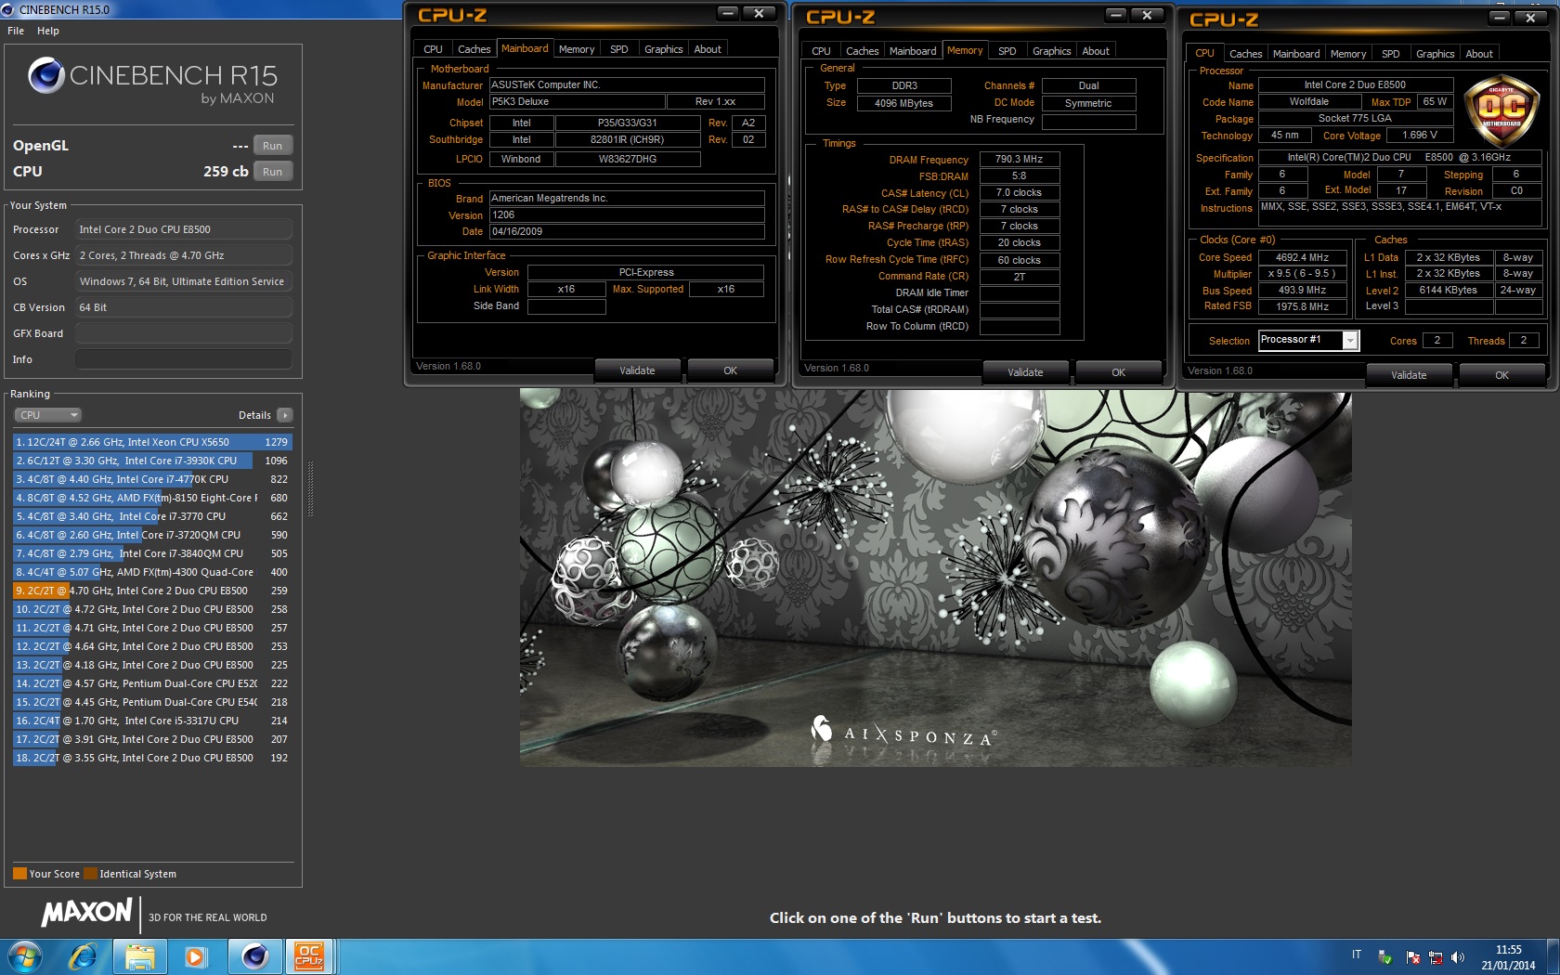Open the Windows Start orb
Image resolution: width=1560 pixels, height=975 pixels.
tap(24, 956)
